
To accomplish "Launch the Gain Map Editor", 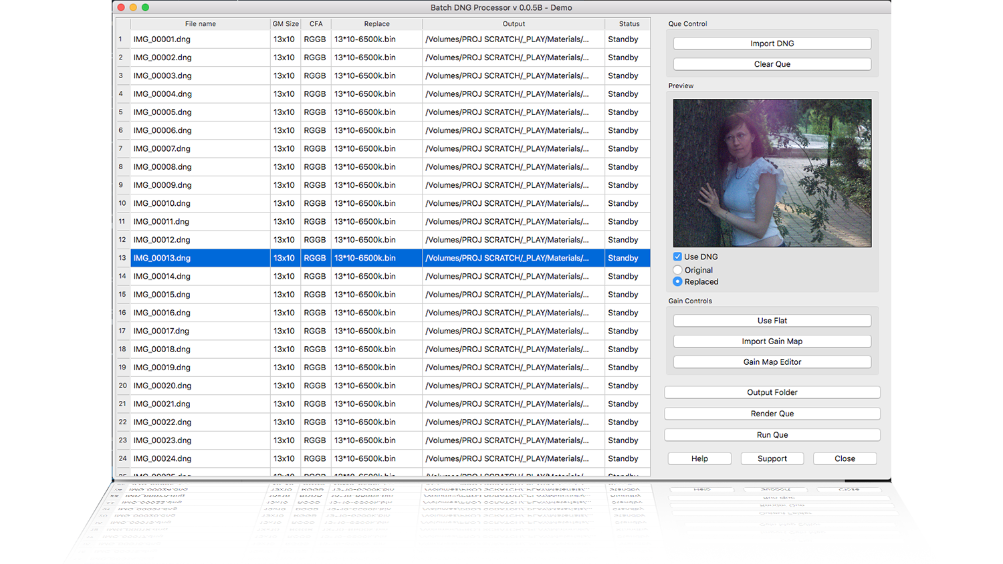I will [x=772, y=362].
